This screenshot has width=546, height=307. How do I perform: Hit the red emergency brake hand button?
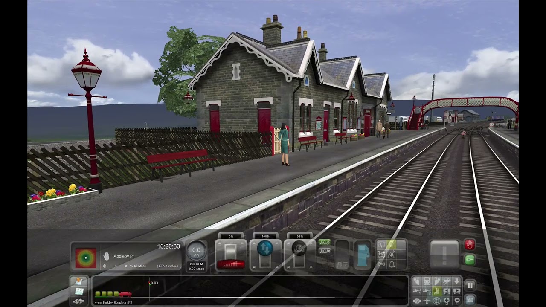470,245
